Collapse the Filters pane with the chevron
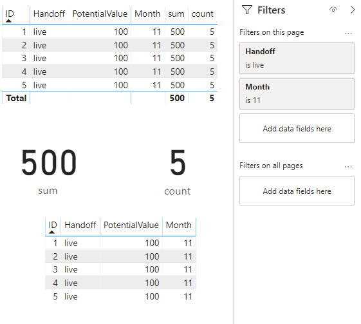Viewport: 361px width, 324px height. tap(353, 10)
